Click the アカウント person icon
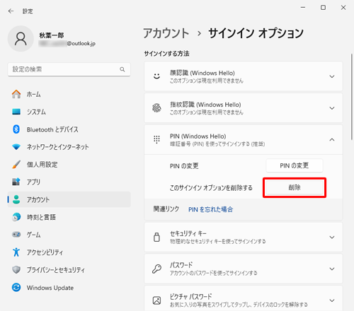The width and height of the screenshot is (354, 311). point(16,199)
